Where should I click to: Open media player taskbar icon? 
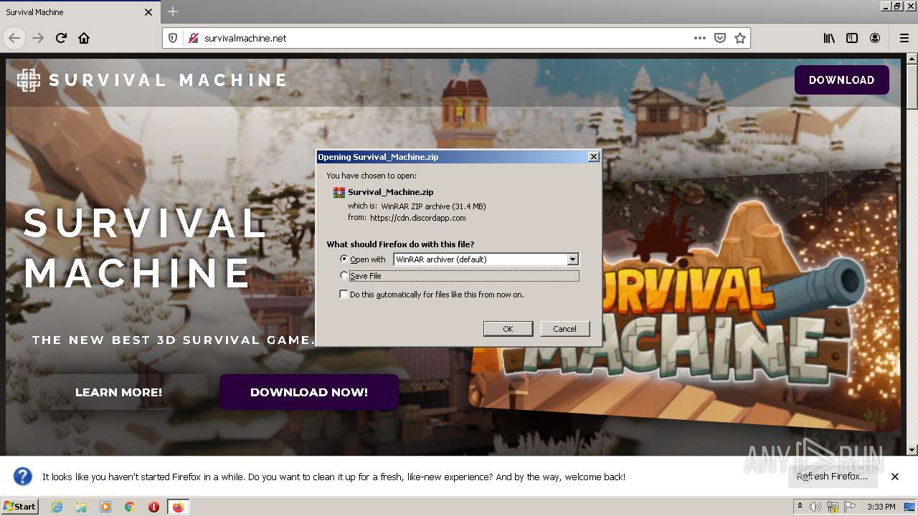coord(105,507)
